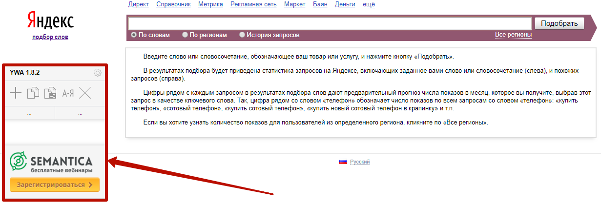Select the "По регионам" radio button

point(185,35)
